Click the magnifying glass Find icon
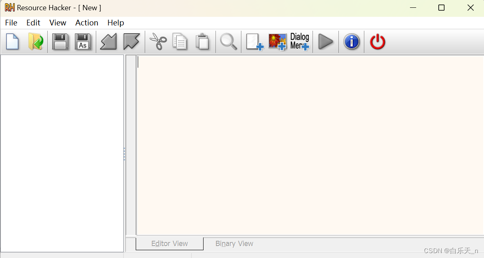The image size is (484, 258). click(228, 41)
